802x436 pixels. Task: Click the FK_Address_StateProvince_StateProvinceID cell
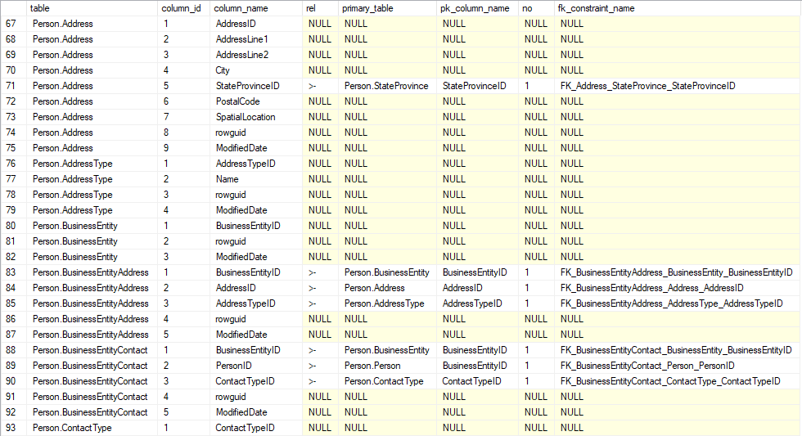click(647, 86)
